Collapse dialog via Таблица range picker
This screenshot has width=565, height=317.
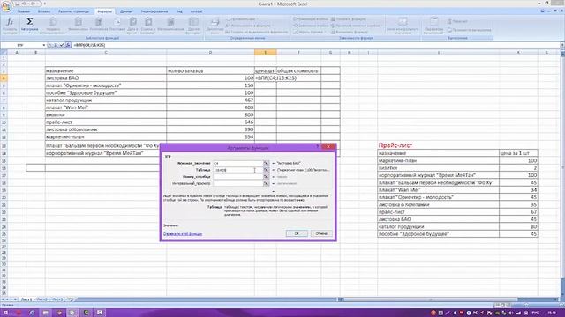(x=266, y=170)
